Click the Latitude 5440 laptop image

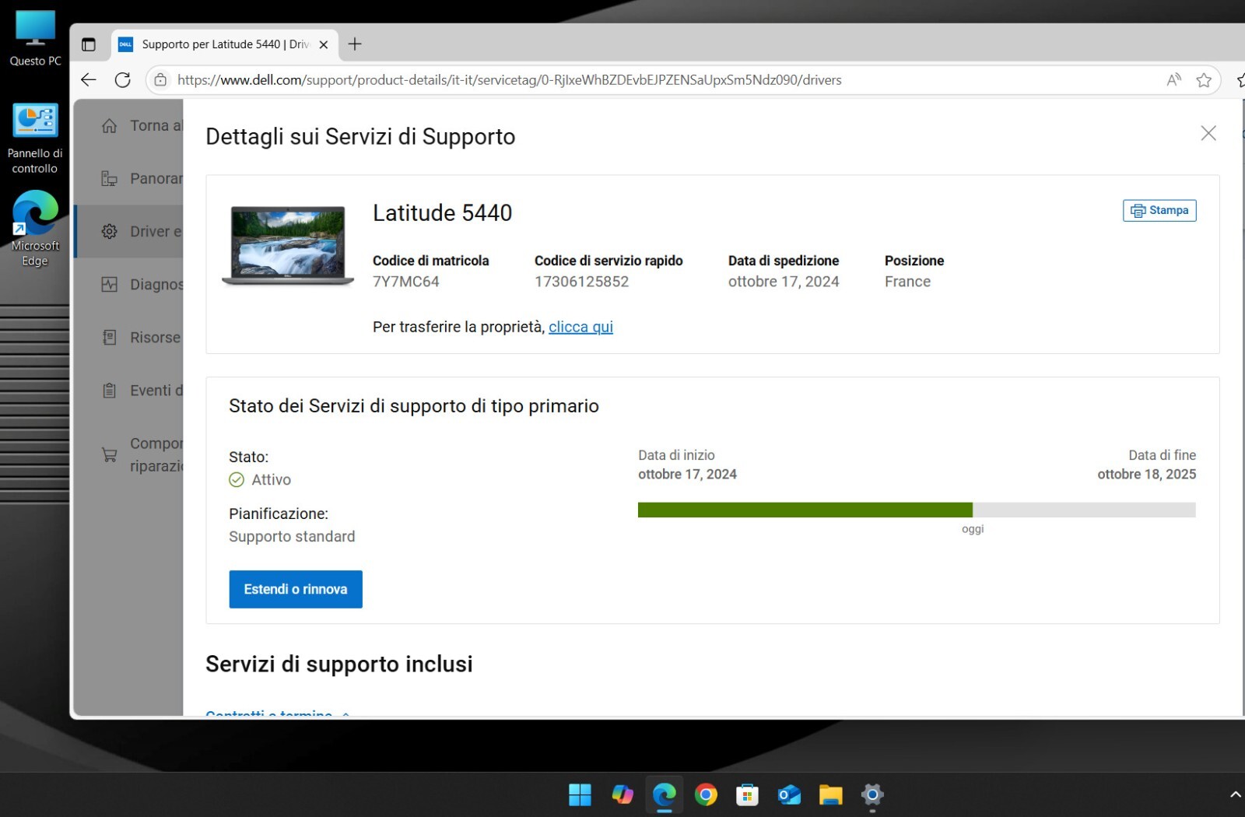[288, 245]
